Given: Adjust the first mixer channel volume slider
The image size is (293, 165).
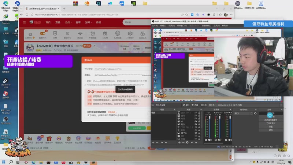Looking at the screenshot, I should pos(209,126).
